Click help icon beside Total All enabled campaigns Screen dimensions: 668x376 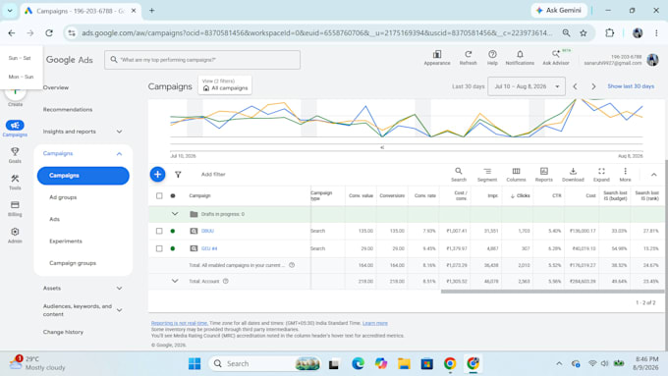(x=292, y=265)
